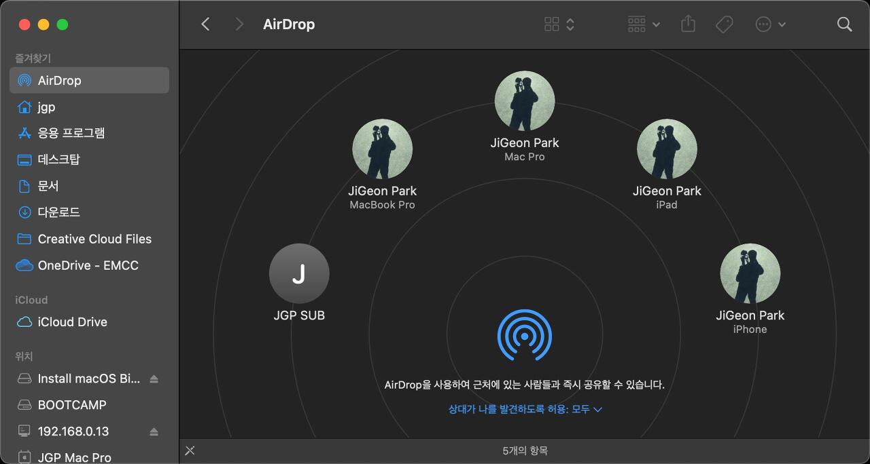Click the Share toolbar icon
The width and height of the screenshot is (870, 464).
[x=689, y=24]
